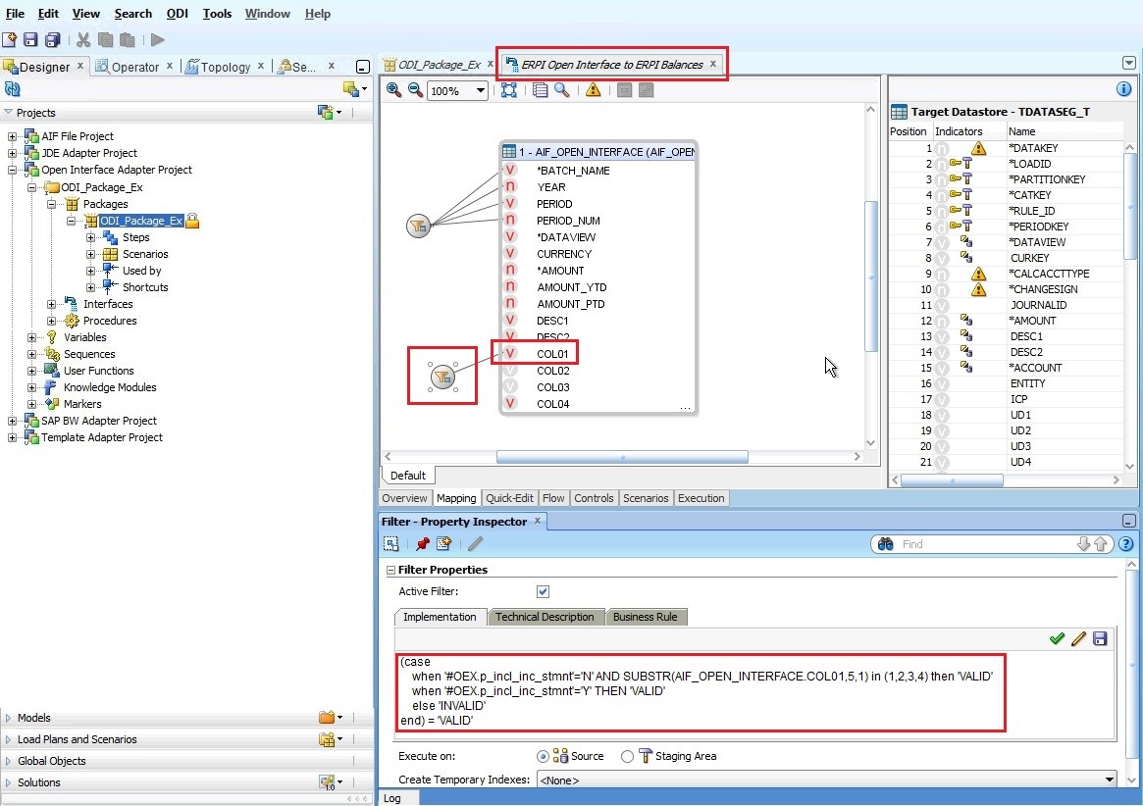1143x806 pixels.
Task: Open the expression editor pencil icon
Action: tap(1078, 638)
